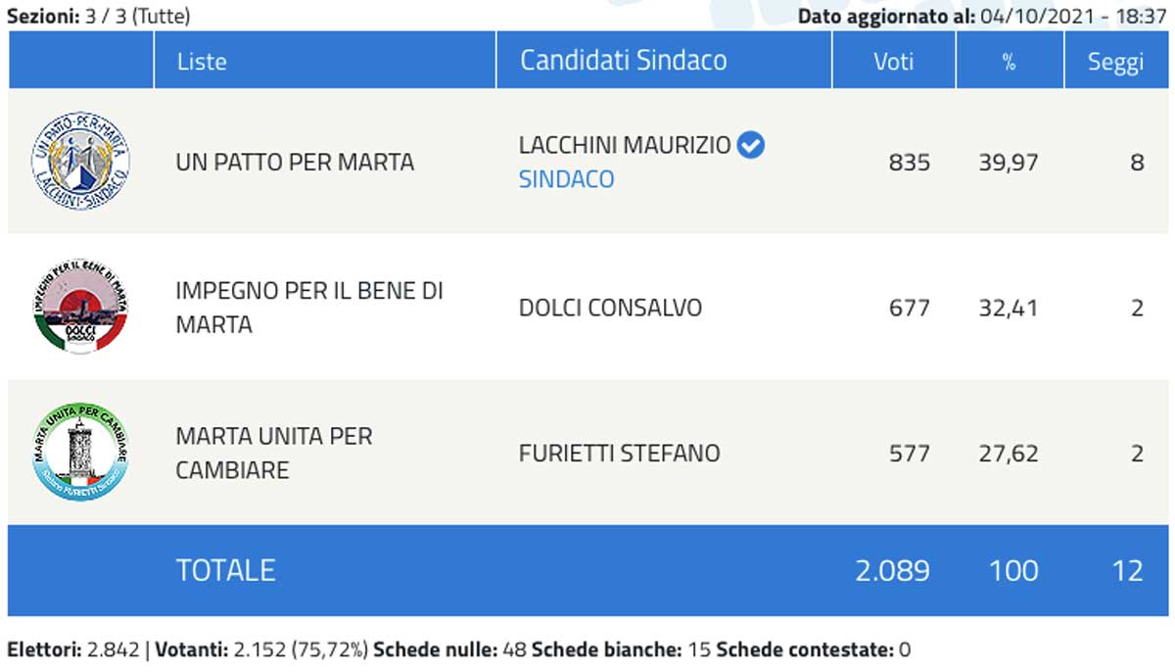Click the total votes figure 2.089
This screenshot has width=1175, height=672.
tap(892, 570)
